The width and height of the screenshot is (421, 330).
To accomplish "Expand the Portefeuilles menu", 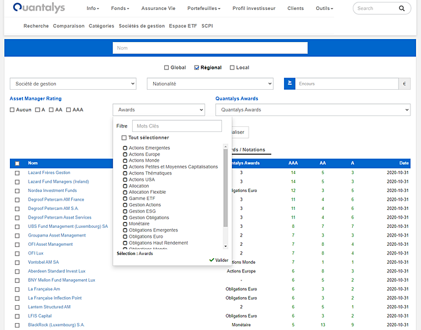I will coord(204,8).
